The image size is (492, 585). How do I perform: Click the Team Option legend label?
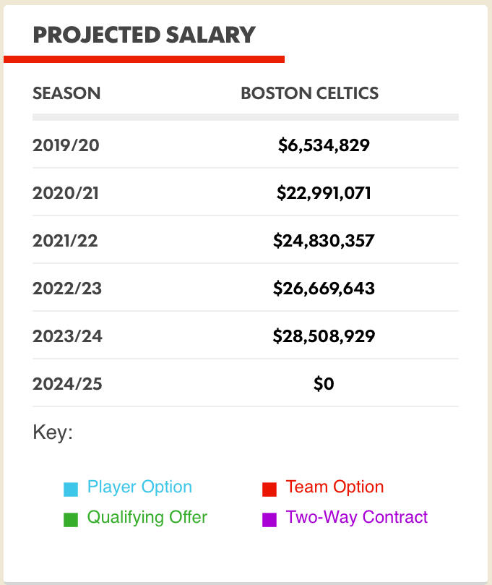point(335,487)
